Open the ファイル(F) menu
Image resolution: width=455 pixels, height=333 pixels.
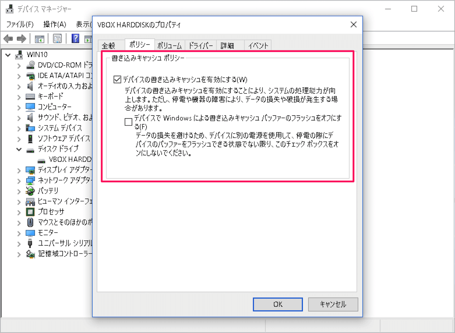coord(20,25)
